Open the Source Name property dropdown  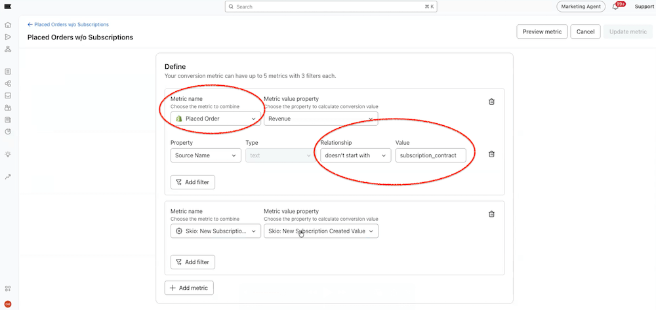coord(206,155)
